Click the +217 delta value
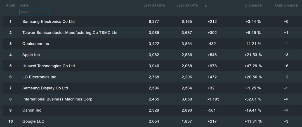 point(212,122)
